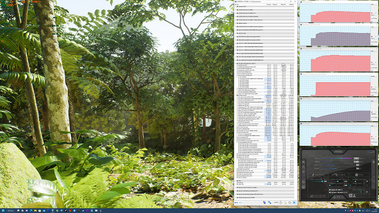Image resolution: width=379 pixels, height=213 pixels.
Task: Open HWiNFO sensor settings gear icon
Action: pyautogui.click(x=290, y=203)
